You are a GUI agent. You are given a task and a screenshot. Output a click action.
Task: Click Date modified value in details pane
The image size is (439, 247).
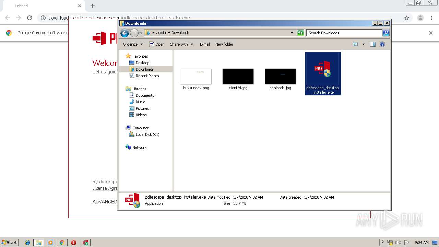(248, 197)
